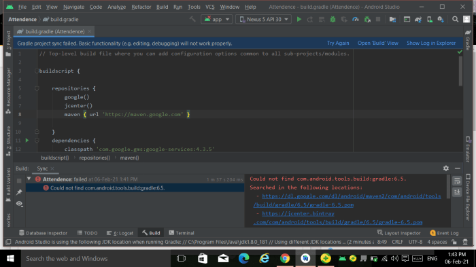Close the build.gradle (Attendence) tab
This screenshot has width=476, height=267.
click(90, 31)
